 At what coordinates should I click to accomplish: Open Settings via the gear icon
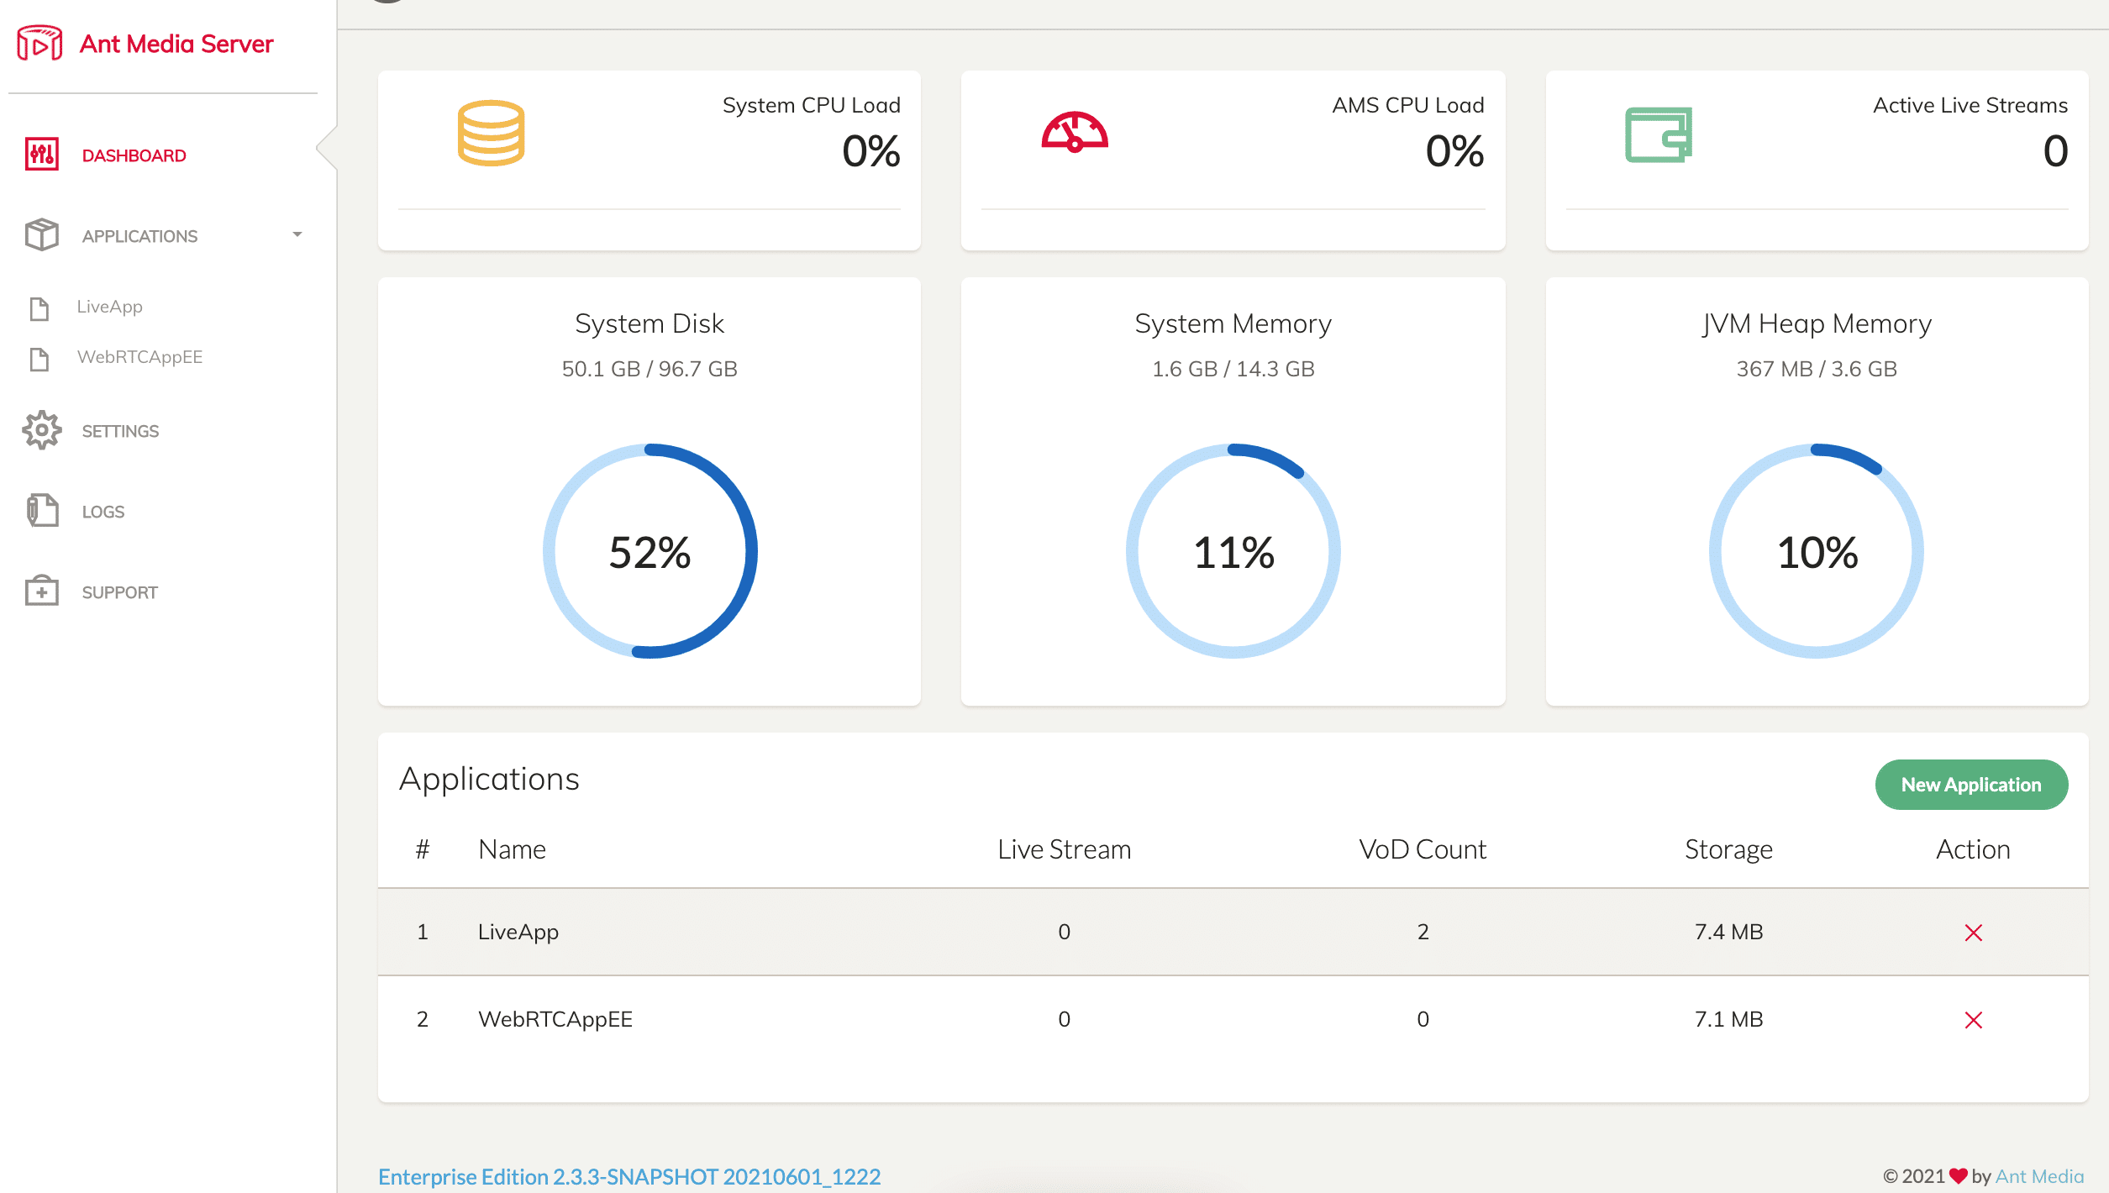point(41,430)
